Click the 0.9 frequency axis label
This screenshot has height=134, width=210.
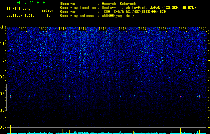pyautogui.click(x=3, y=77)
